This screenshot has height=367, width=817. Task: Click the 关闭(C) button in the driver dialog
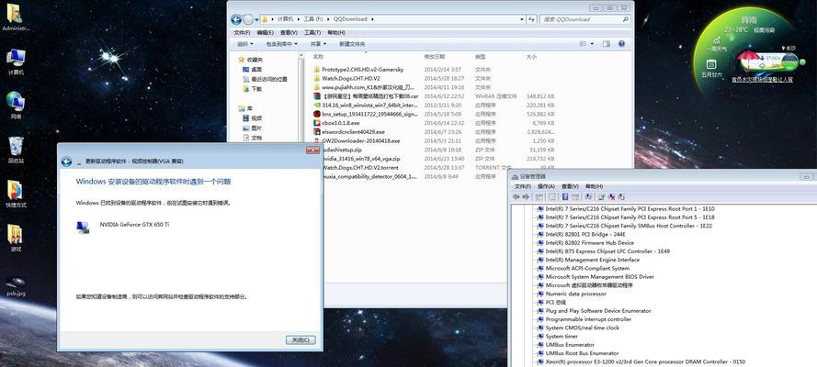pos(301,340)
